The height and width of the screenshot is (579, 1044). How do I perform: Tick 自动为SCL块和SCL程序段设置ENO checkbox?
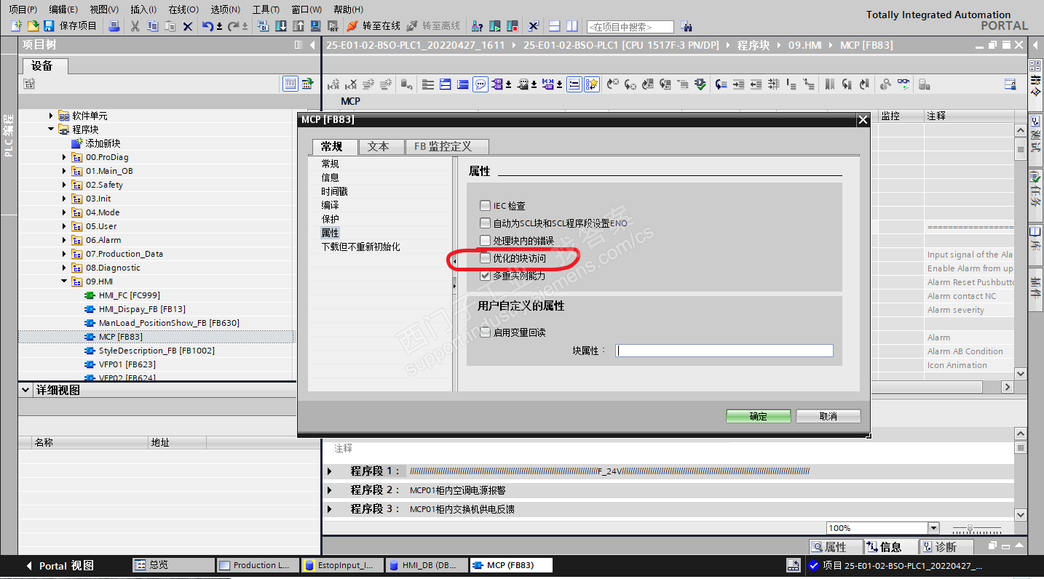click(x=486, y=223)
